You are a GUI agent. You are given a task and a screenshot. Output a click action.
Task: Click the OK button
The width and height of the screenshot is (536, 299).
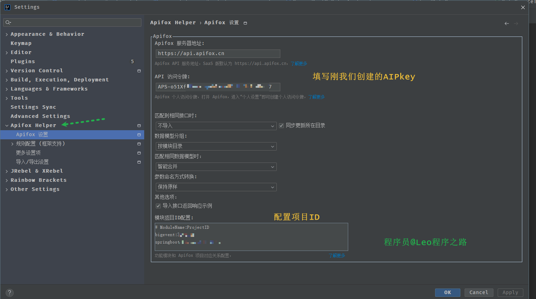[448, 293]
